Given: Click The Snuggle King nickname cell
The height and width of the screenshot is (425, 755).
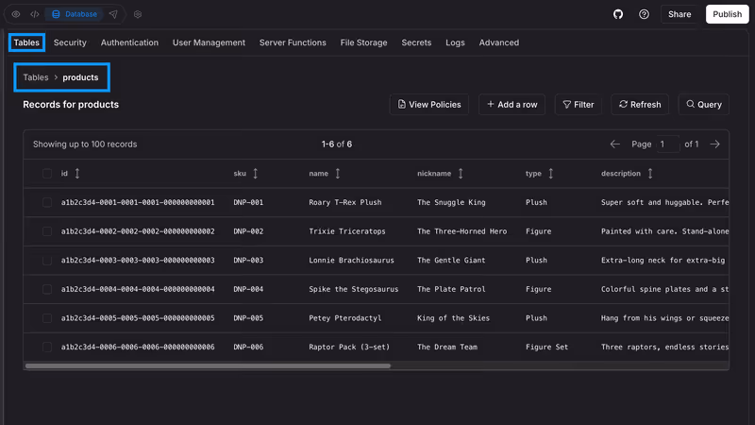Looking at the screenshot, I should point(451,202).
